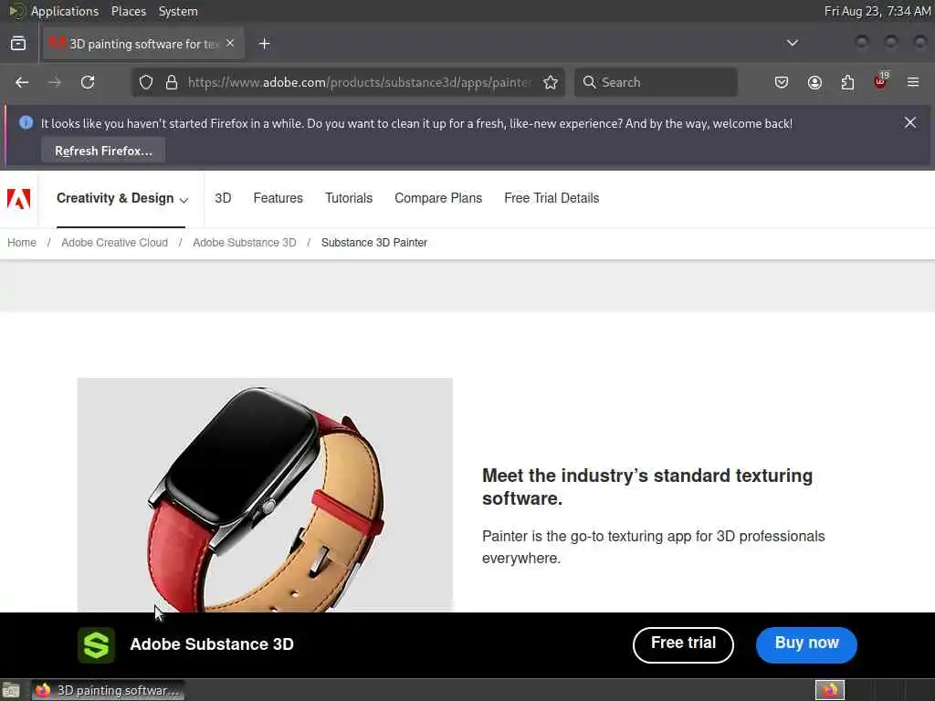Click the Adobe logo icon
The width and height of the screenshot is (935, 701).
pos(18,199)
